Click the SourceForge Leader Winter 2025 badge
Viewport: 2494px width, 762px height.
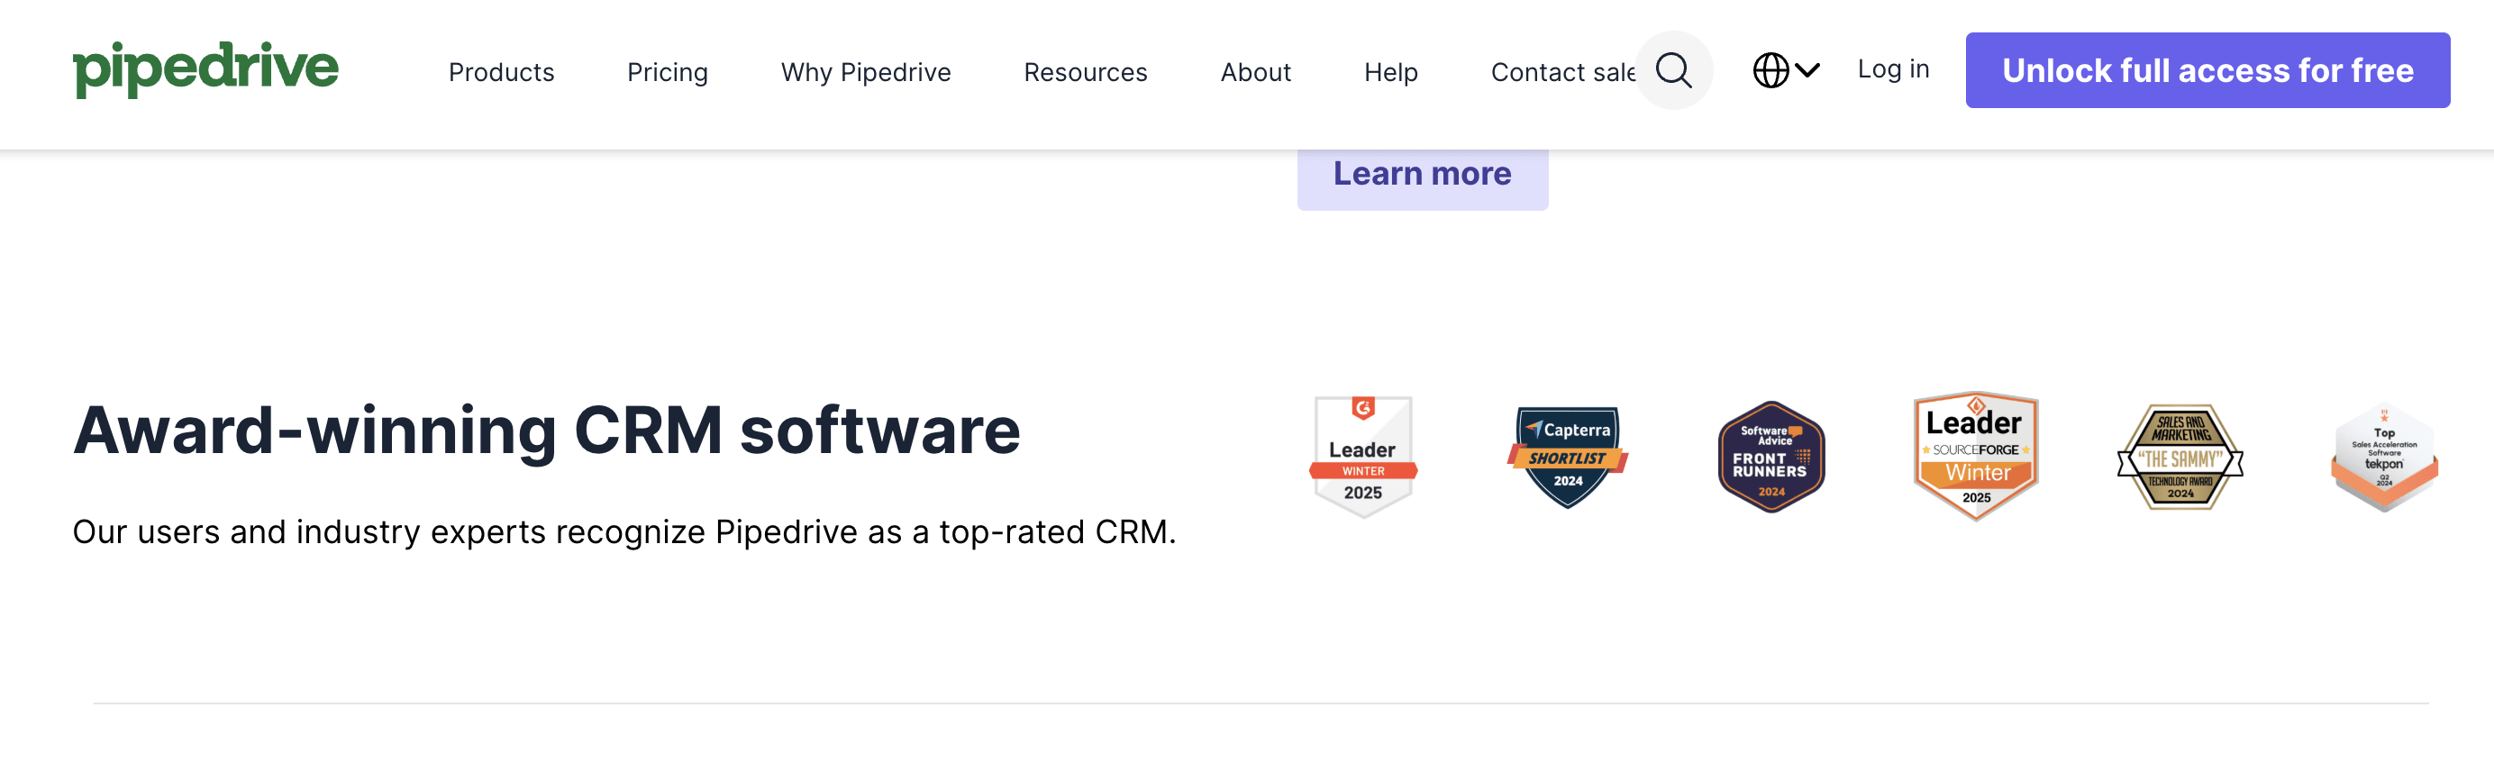[x=1975, y=456]
